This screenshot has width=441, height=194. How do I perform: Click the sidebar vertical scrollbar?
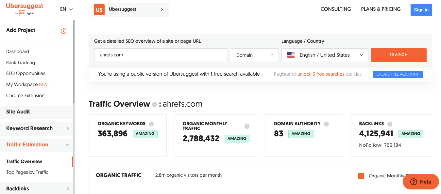tap(74, 62)
